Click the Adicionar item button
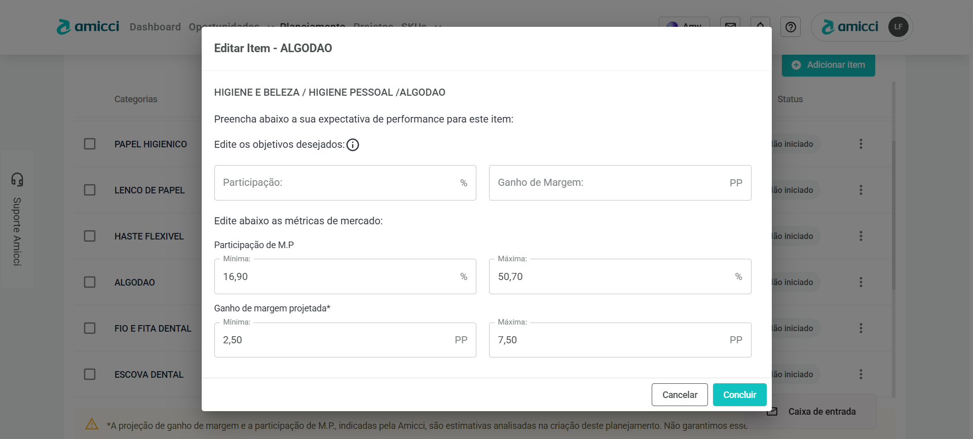 828,65
